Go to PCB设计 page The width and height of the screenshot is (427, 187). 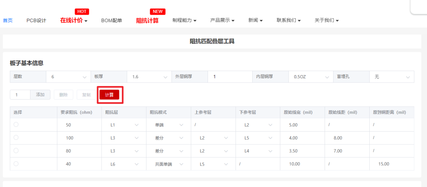[x=36, y=21]
